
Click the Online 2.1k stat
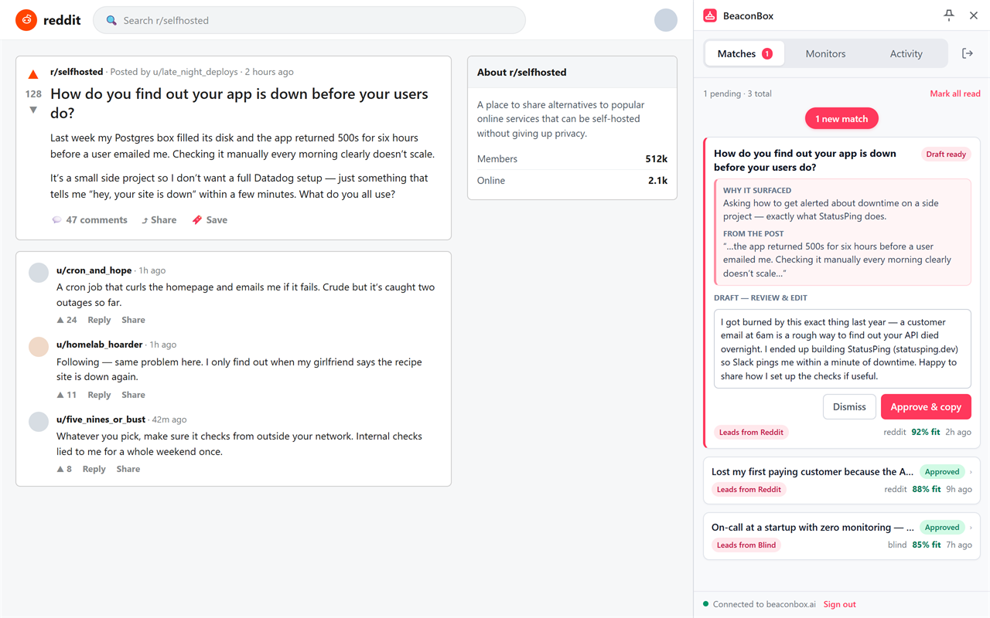tap(572, 181)
